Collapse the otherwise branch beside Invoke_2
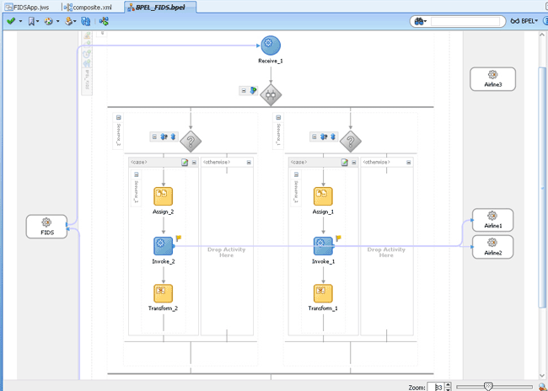This screenshot has height=391, width=548. point(249,163)
